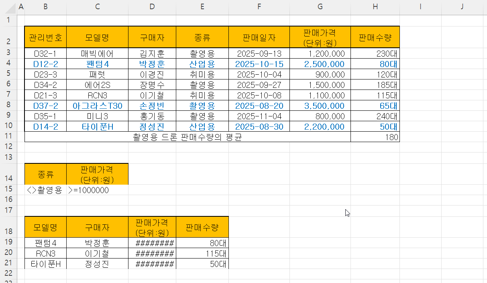The image size is (487, 283).
Task: Click the 관리번호 header cell
Action: [x=45, y=37]
